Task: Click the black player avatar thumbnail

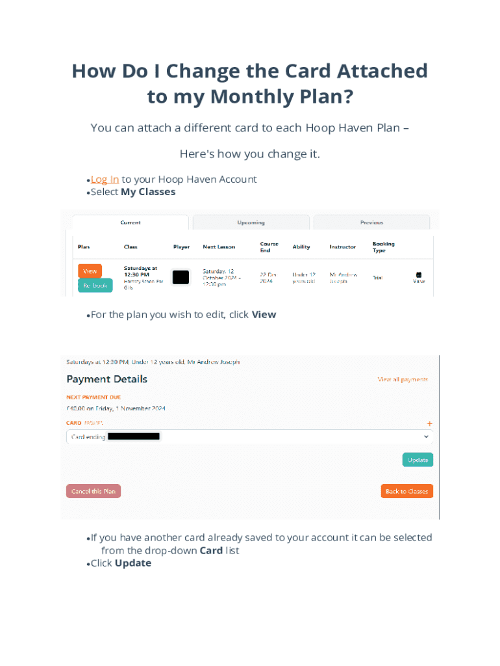Action: click(181, 277)
